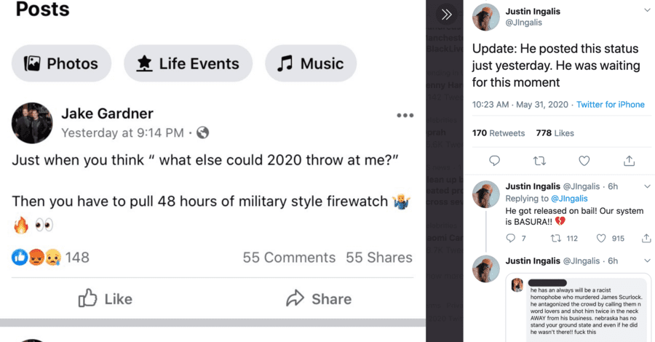Click the heart icon under the main tweet
Screen dimensions: 655x342
[x=584, y=161]
